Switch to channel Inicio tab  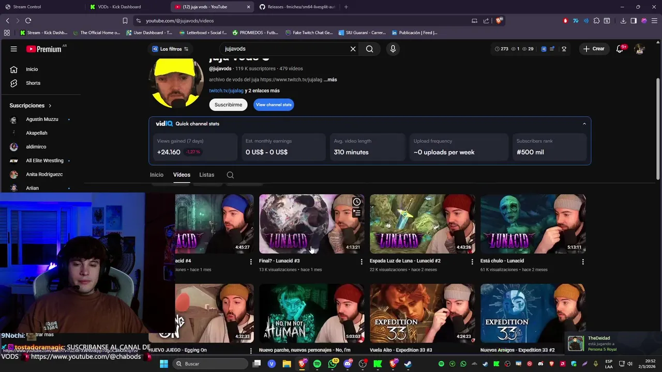[x=157, y=175]
